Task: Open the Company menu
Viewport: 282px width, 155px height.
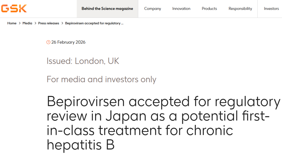Action: click(x=152, y=9)
